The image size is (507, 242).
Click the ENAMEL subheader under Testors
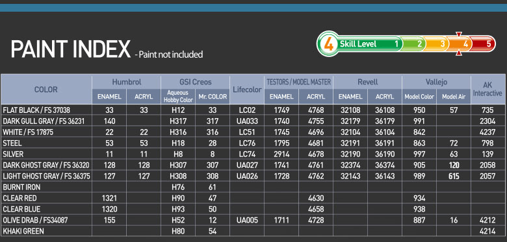[281, 97]
